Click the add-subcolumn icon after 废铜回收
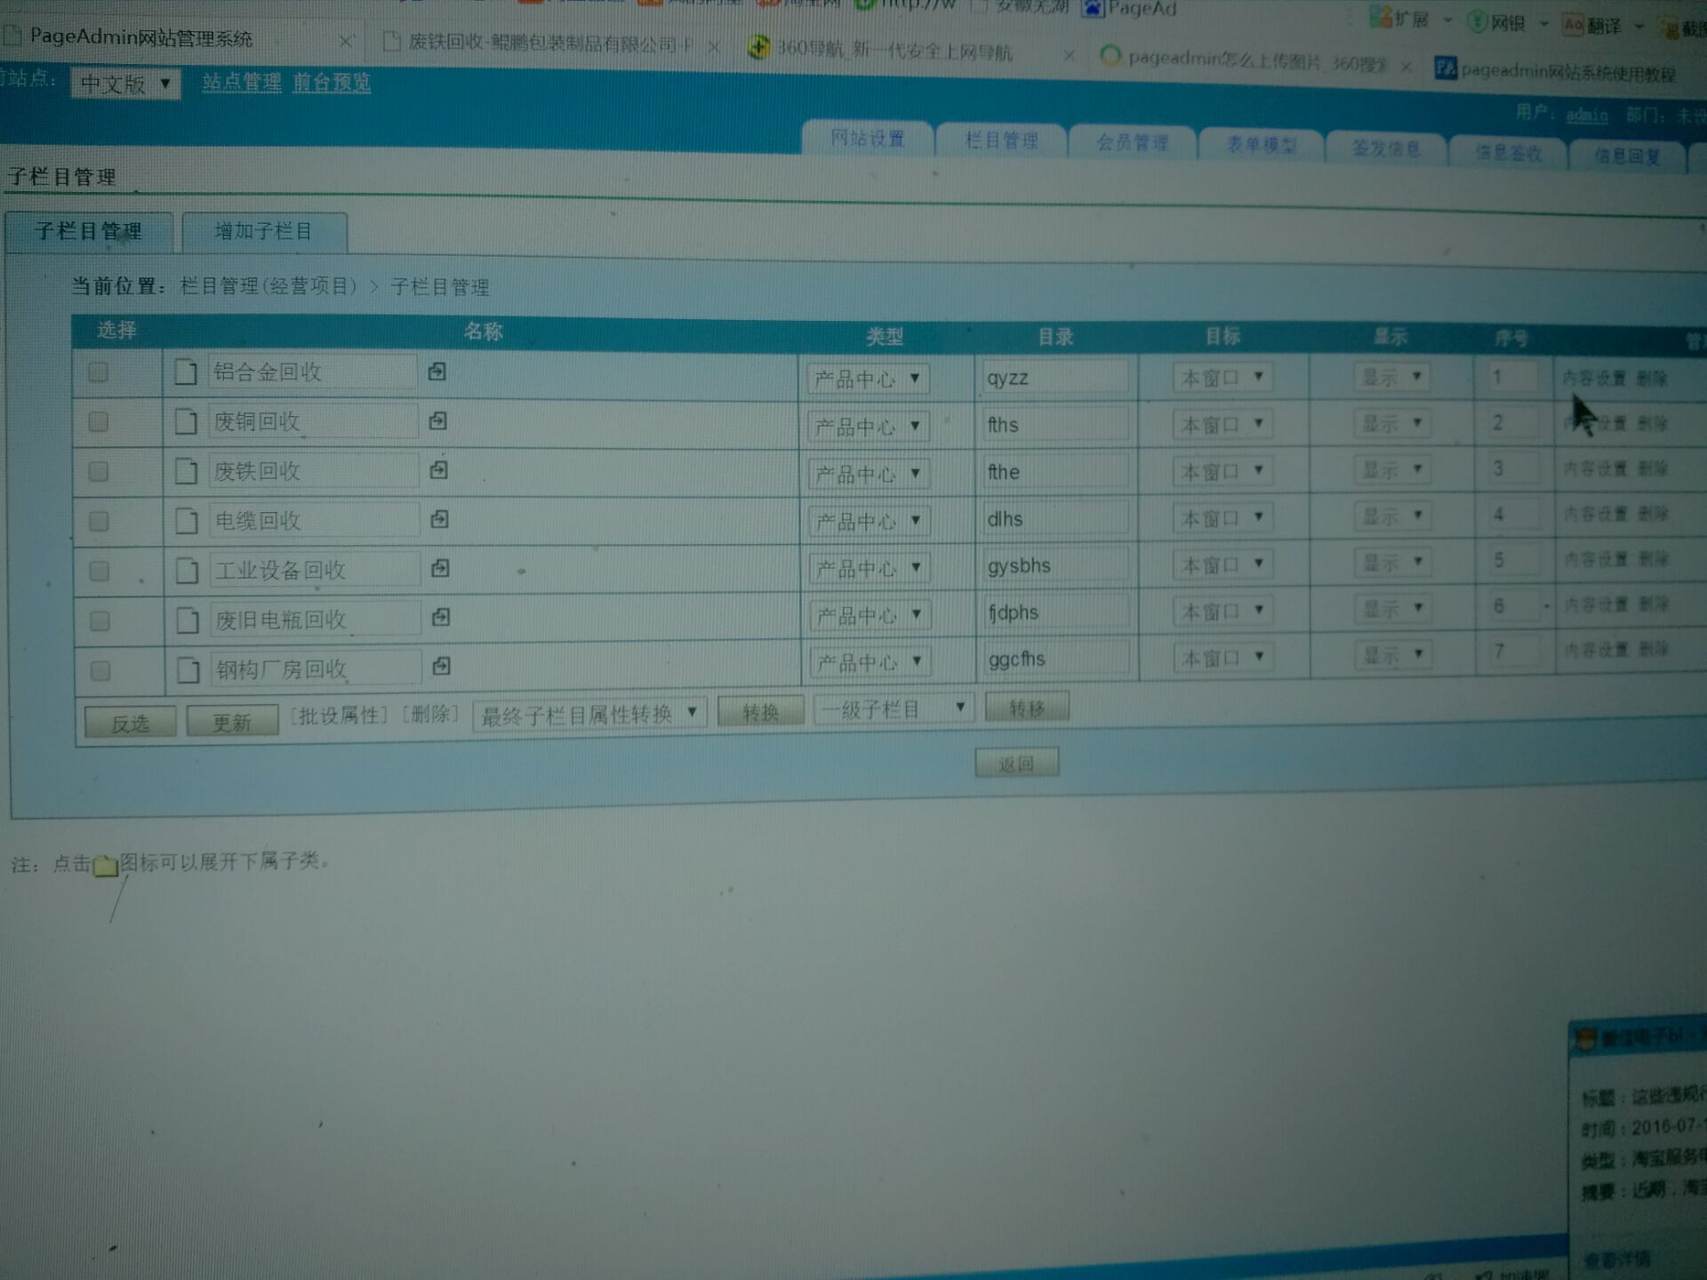 (x=437, y=421)
